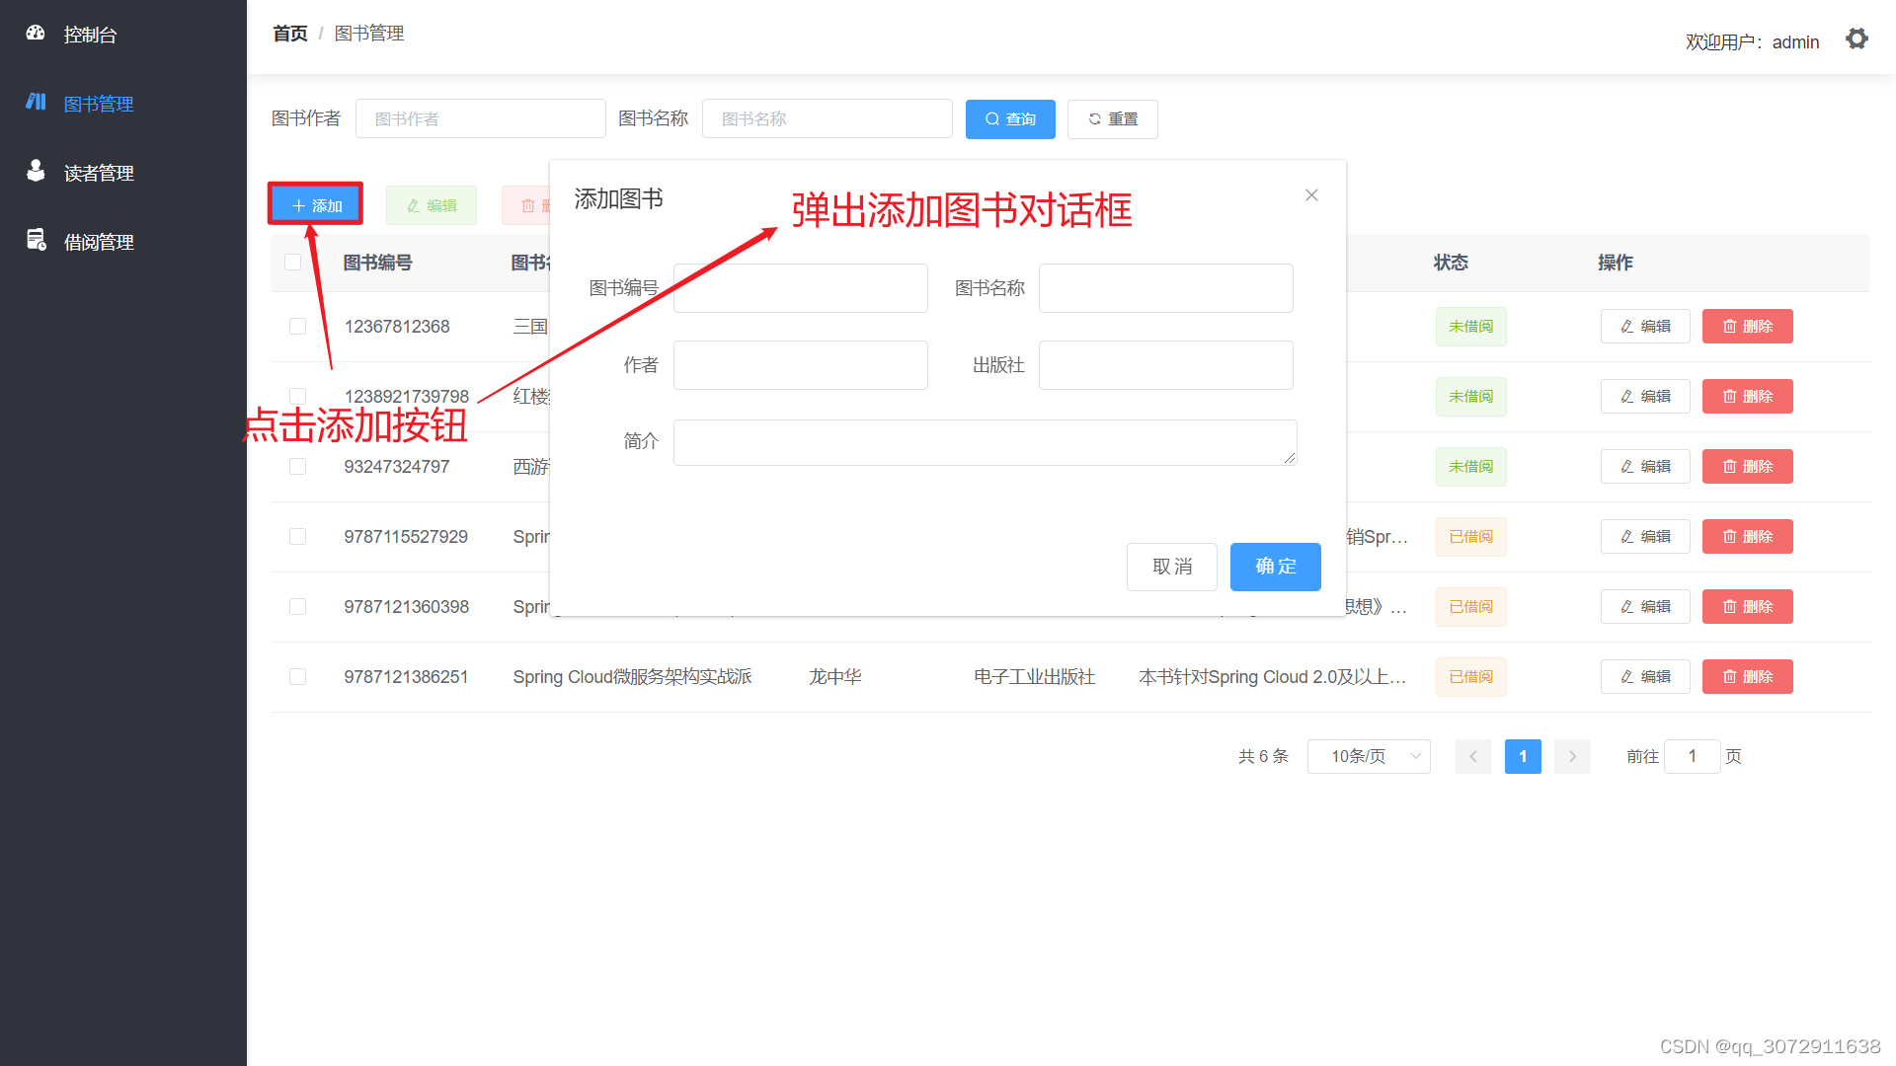Check the row for book 12367812368

click(x=297, y=327)
